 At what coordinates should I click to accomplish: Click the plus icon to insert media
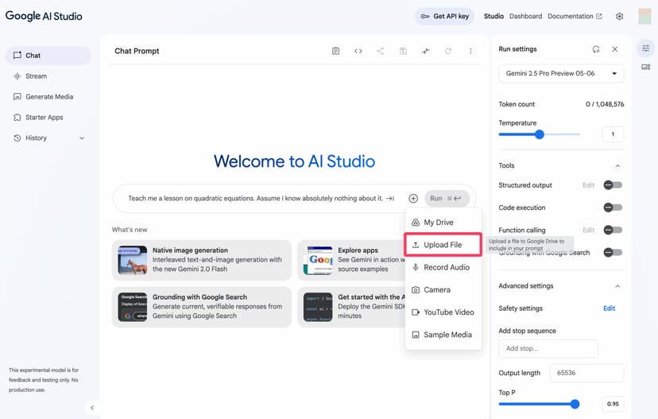[x=413, y=199]
